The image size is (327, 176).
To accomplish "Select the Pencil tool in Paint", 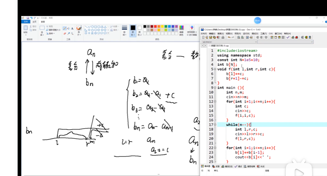I will pos(64,28).
